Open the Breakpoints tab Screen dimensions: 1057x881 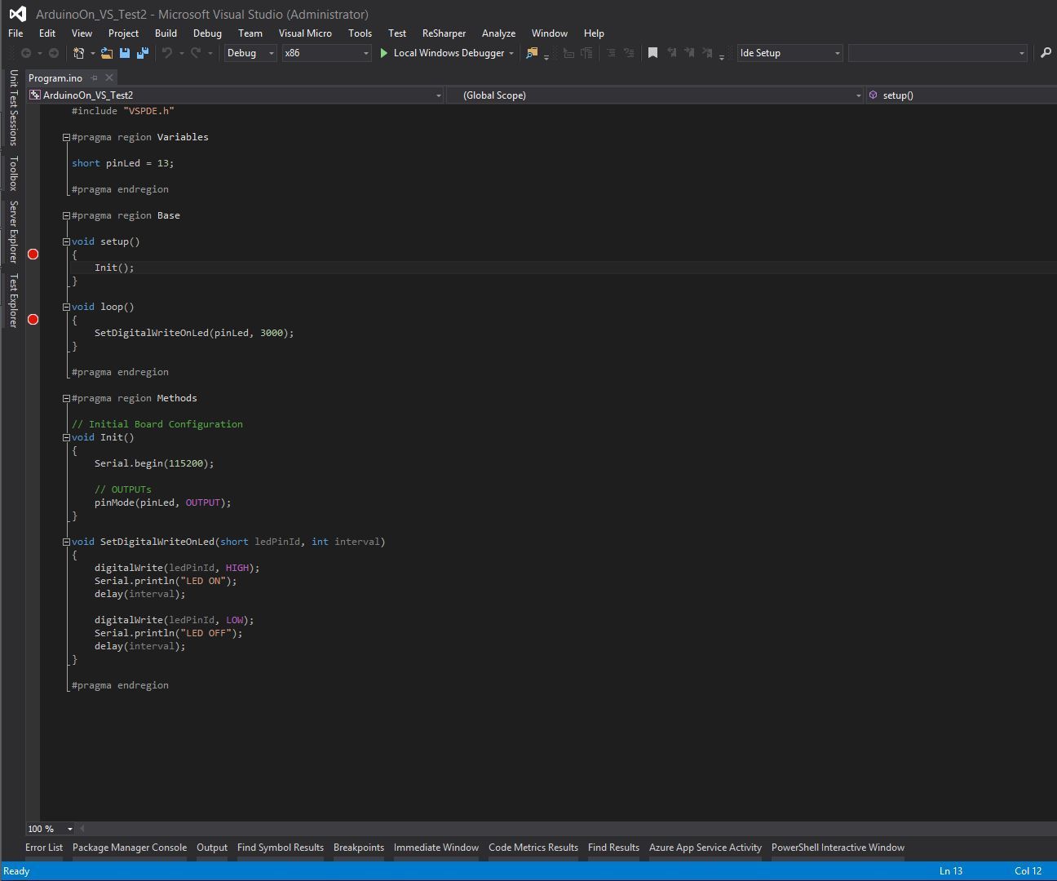click(359, 848)
